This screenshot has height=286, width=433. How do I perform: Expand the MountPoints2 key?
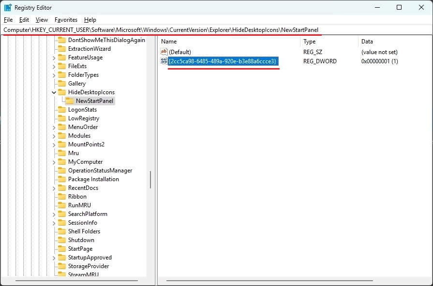54,145
